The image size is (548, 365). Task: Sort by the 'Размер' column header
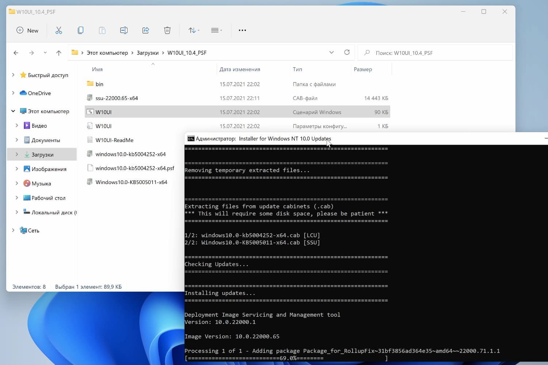363,69
